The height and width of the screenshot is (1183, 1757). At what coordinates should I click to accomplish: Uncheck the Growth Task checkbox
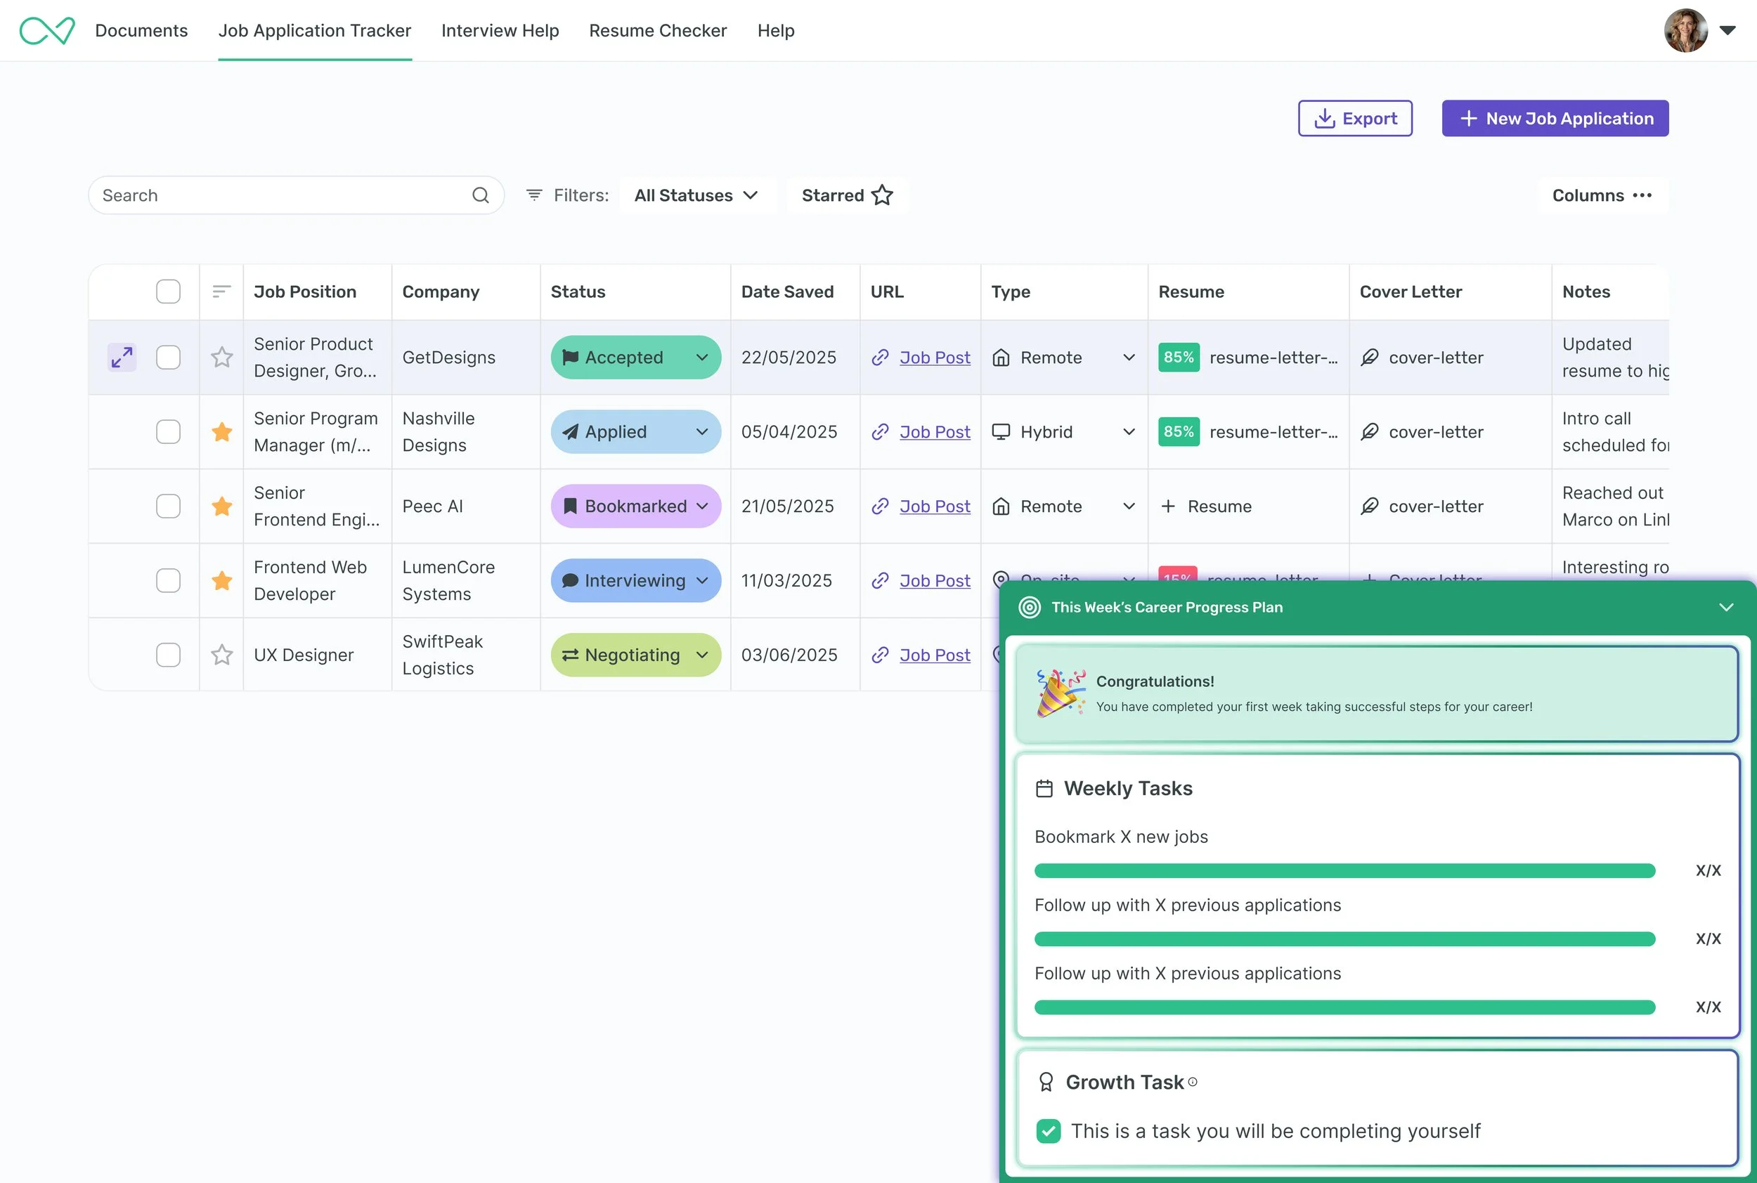tap(1049, 1131)
